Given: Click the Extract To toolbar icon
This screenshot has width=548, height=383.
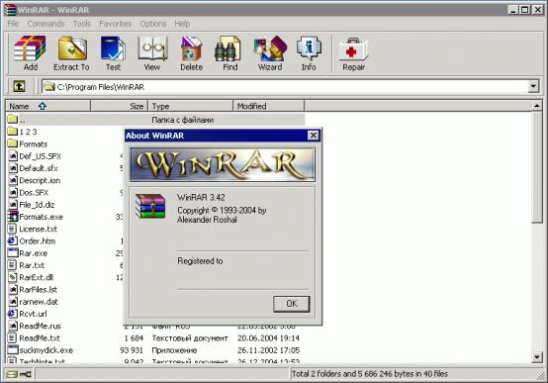Looking at the screenshot, I should 72,48.
